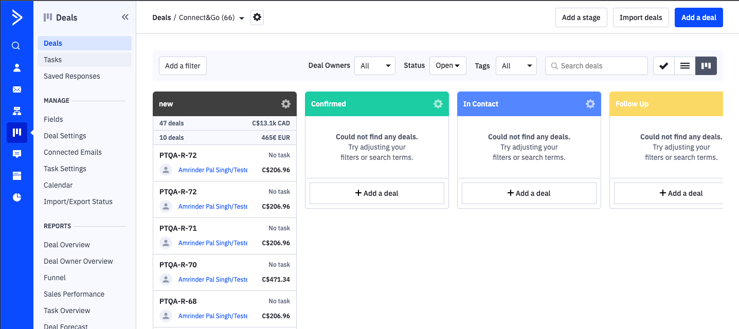Image resolution: width=739 pixels, height=329 pixels.
Task: Expand the Tags filter dropdown
Action: [x=516, y=66]
